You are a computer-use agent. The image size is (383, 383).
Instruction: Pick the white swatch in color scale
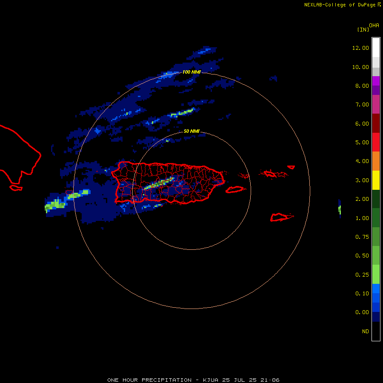coord(376,48)
